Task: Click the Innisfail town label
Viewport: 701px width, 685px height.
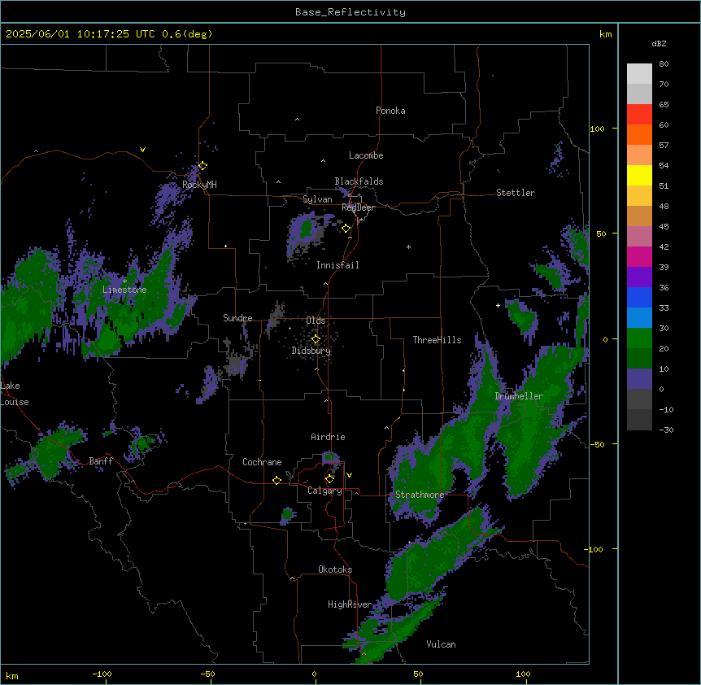Action: (x=337, y=265)
